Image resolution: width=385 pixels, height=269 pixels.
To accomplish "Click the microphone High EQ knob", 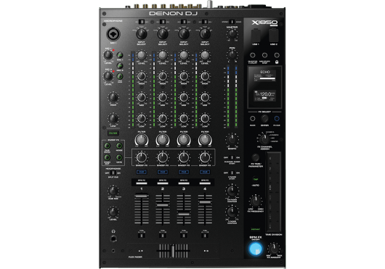I will [113, 97].
